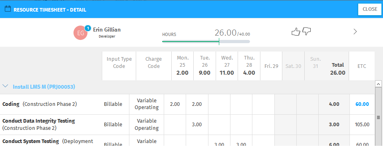Click the calendar icon beside Resource Timesheet title
Viewport: 383px width, 147px height.
tap(8, 9)
